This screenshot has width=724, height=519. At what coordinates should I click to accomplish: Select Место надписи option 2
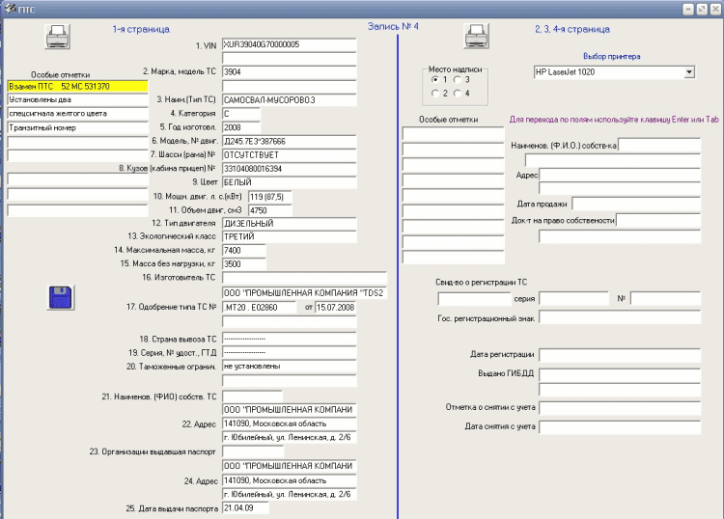click(x=435, y=94)
